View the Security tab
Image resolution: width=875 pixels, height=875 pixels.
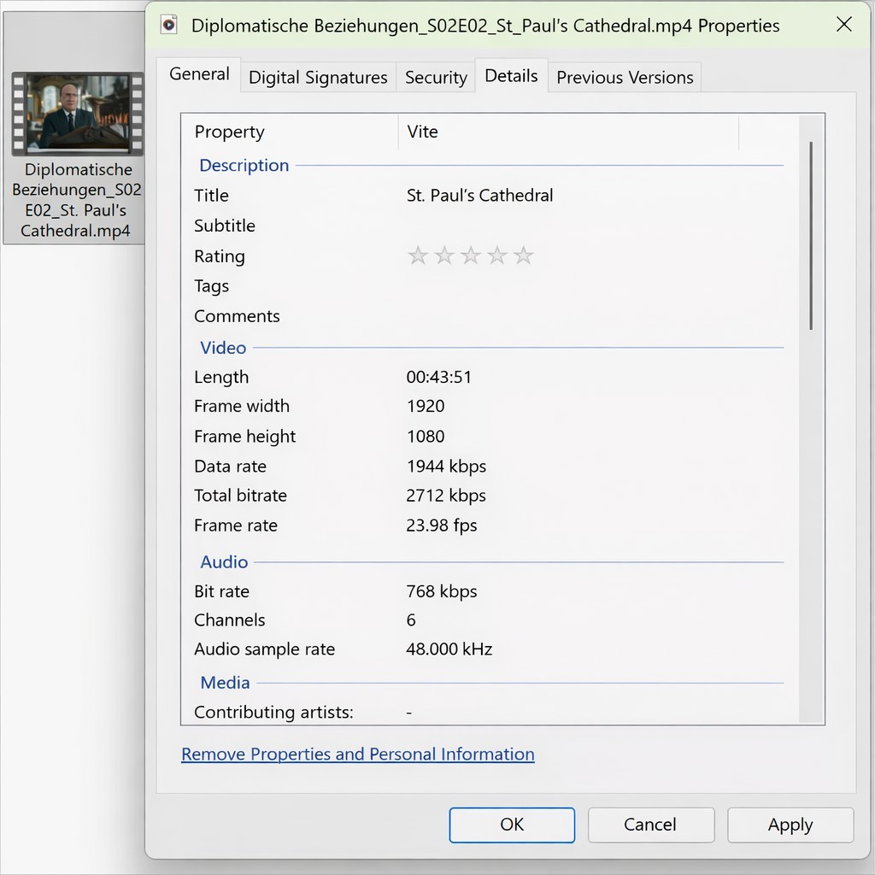(x=436, y=77)
